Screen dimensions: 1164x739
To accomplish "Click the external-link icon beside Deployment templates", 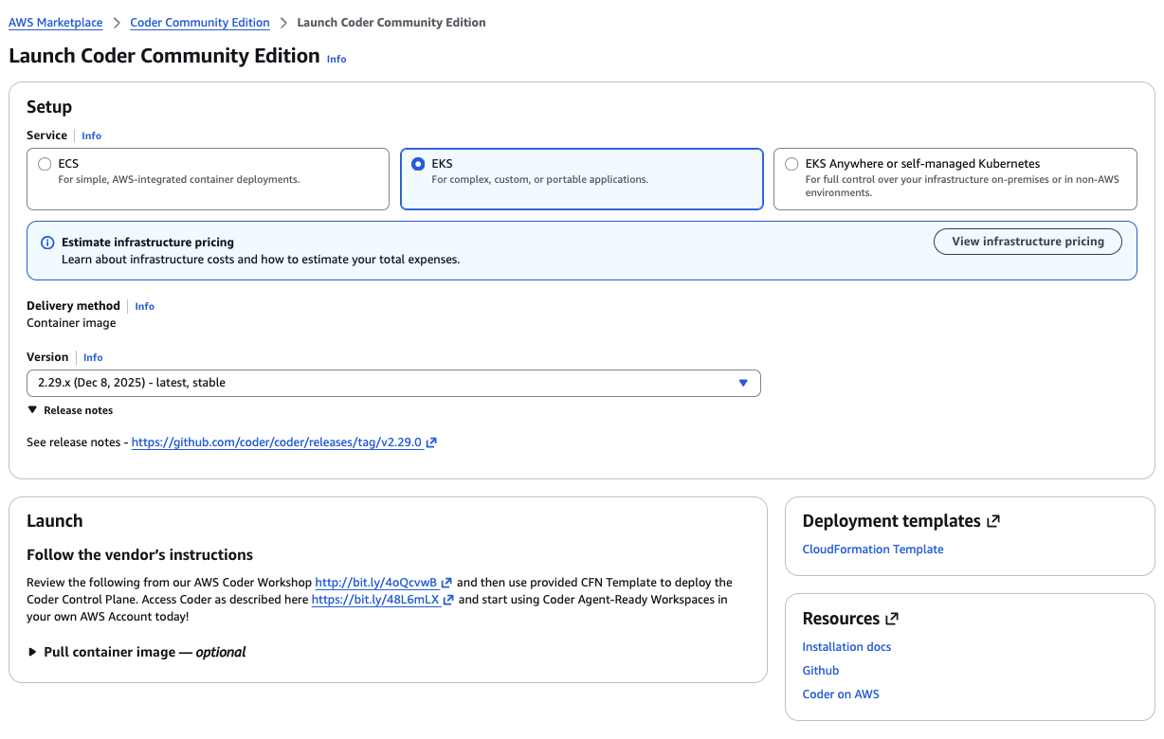I will click(994, 519).
